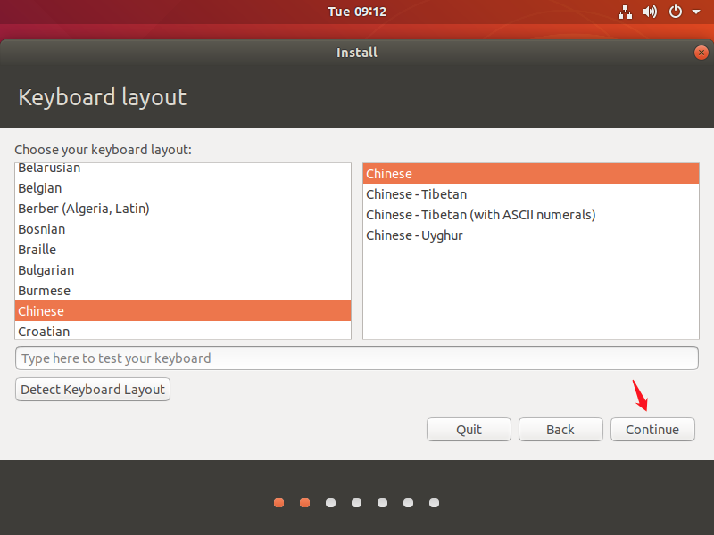Select Braille keyboard layout

click(x=183, y=250)
